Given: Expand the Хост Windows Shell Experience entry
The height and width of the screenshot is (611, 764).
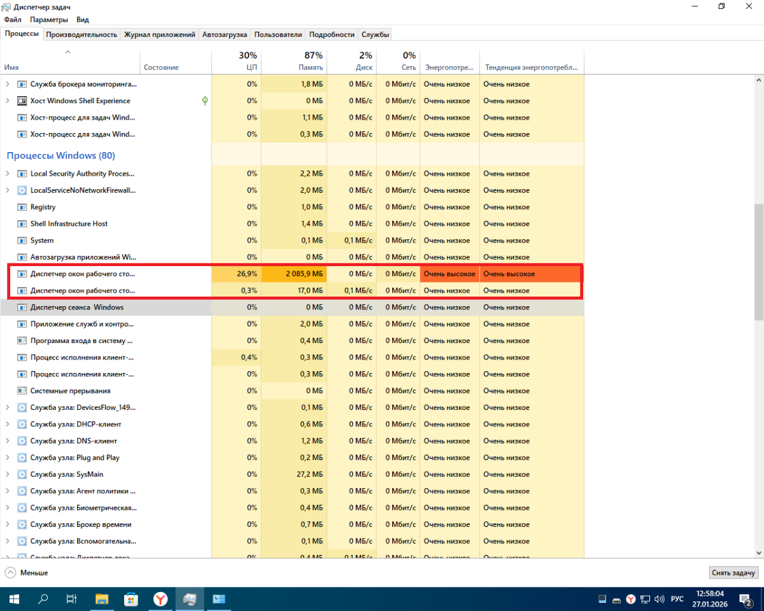Looking at the screenshot, I should click(8, 101).
